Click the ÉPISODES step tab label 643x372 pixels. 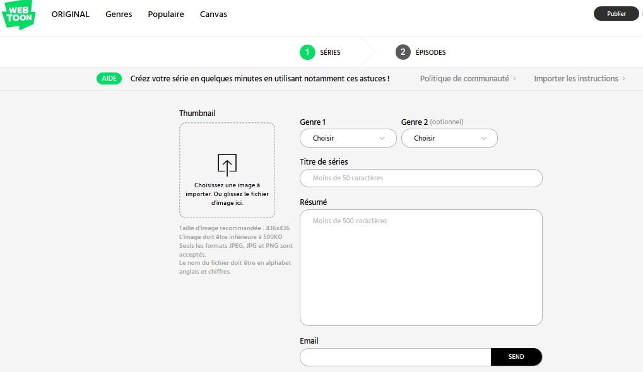tap(430, 52)
